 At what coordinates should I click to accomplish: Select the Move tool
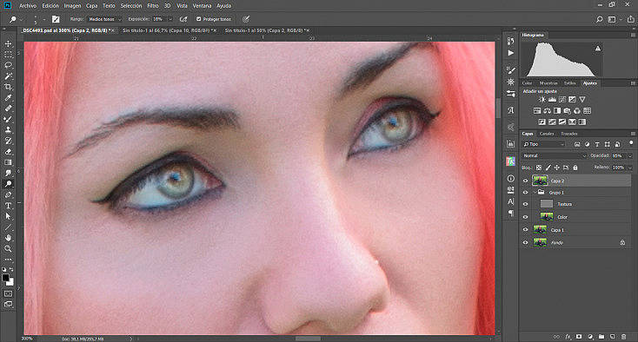click(x=8, y=43)
